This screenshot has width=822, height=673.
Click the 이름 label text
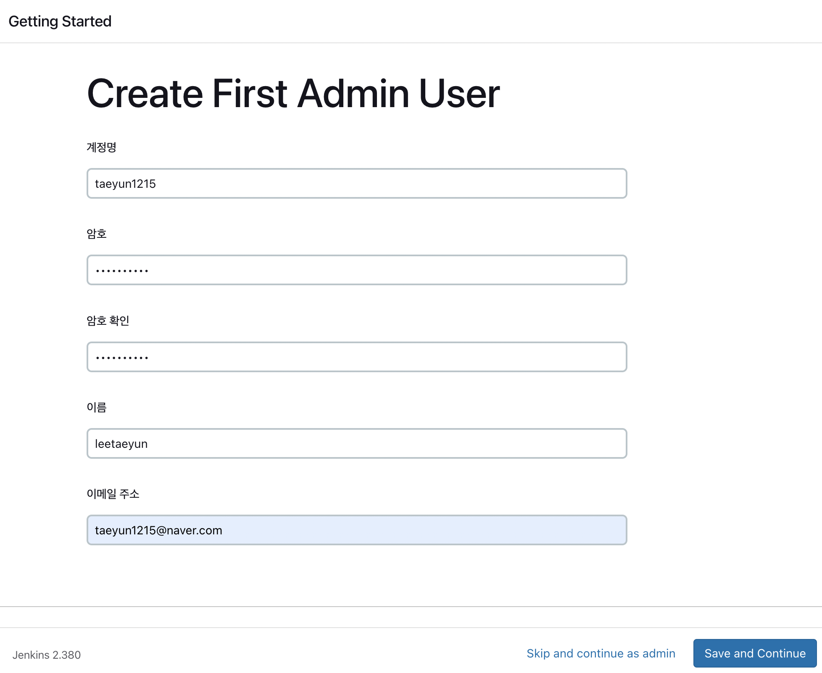(97, 407)
